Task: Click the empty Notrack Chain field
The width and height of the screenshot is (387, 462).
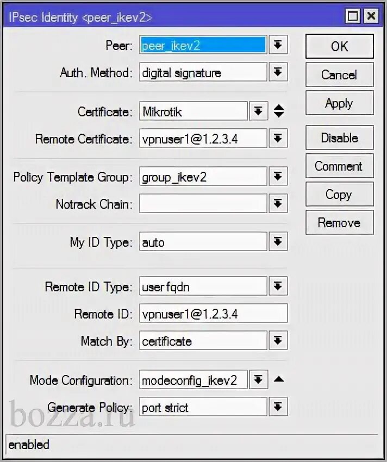Action: click(203, 203)
